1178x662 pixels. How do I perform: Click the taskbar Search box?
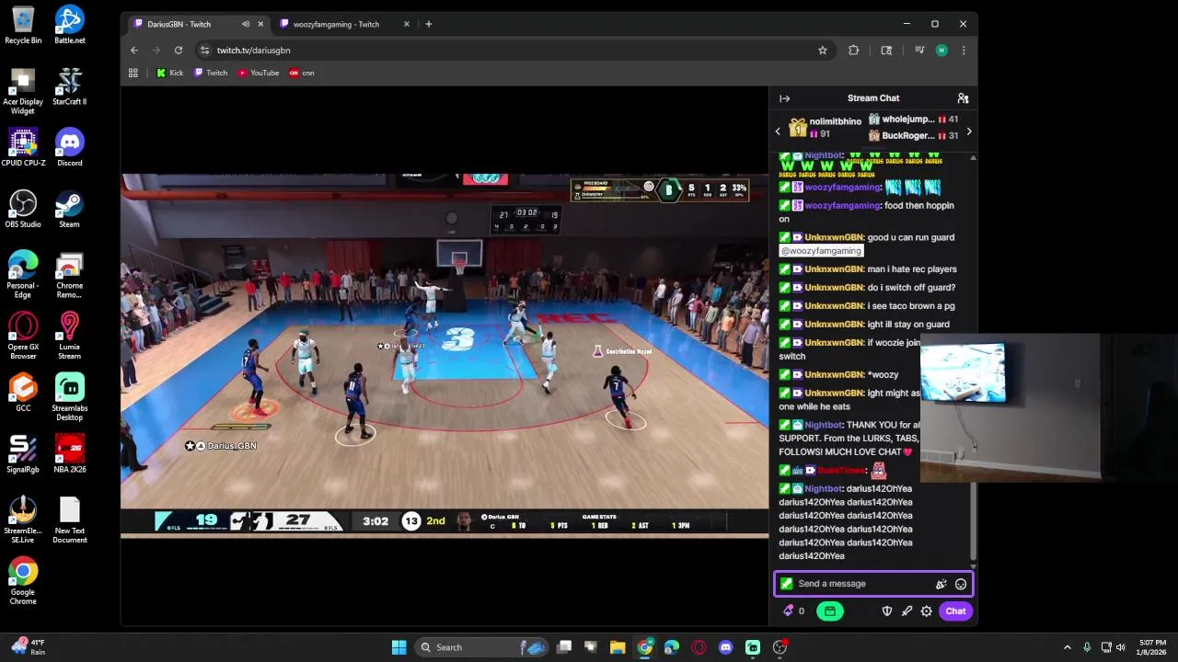pyautogui.click(x=482, y=647)
